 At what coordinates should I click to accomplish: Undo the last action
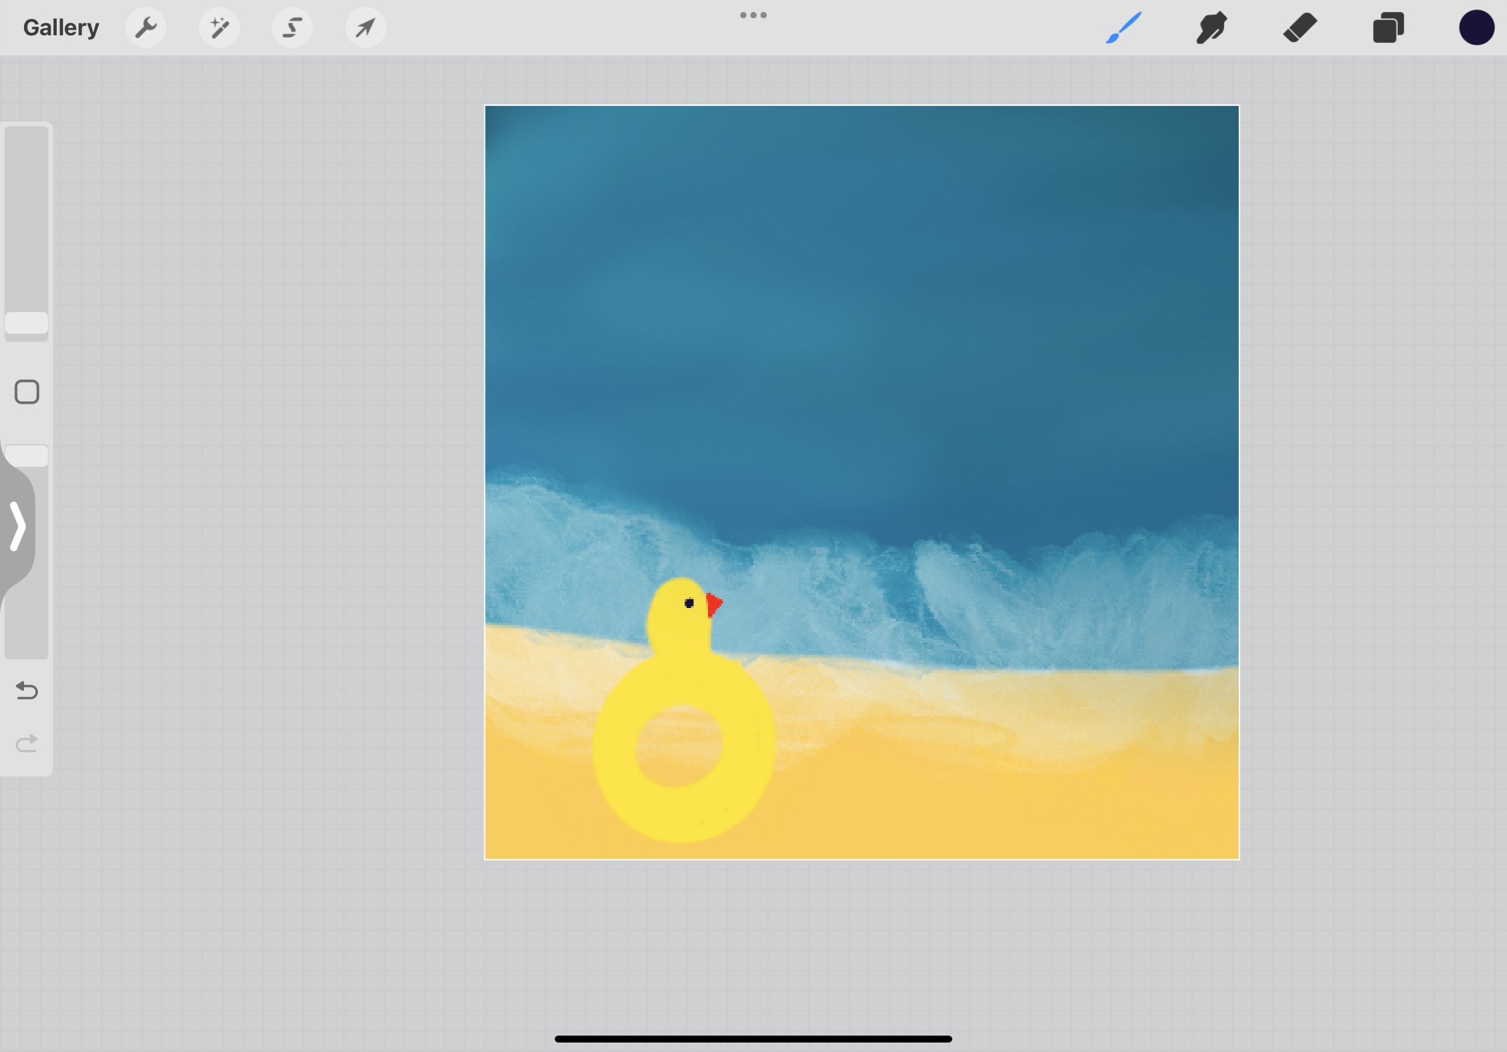[x=27, y=690]
